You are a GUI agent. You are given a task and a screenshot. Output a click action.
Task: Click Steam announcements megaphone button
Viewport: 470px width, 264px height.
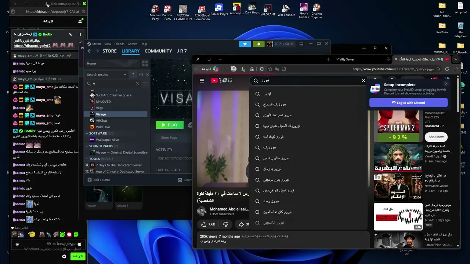pos(245,44)
